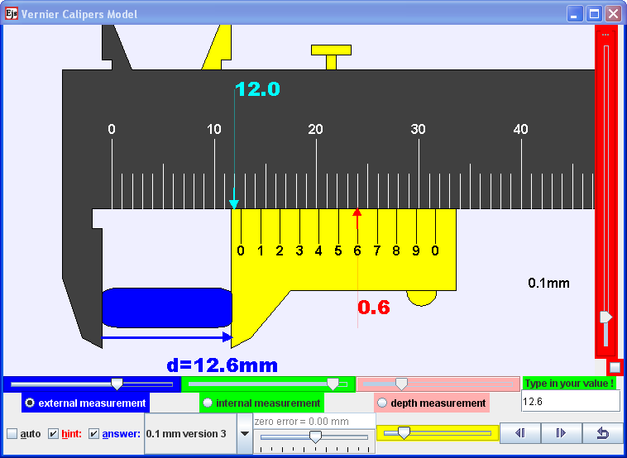
Task: Click the vernier scale mark labeled 6
Action: pyautogui.click(x=357, y=250)
